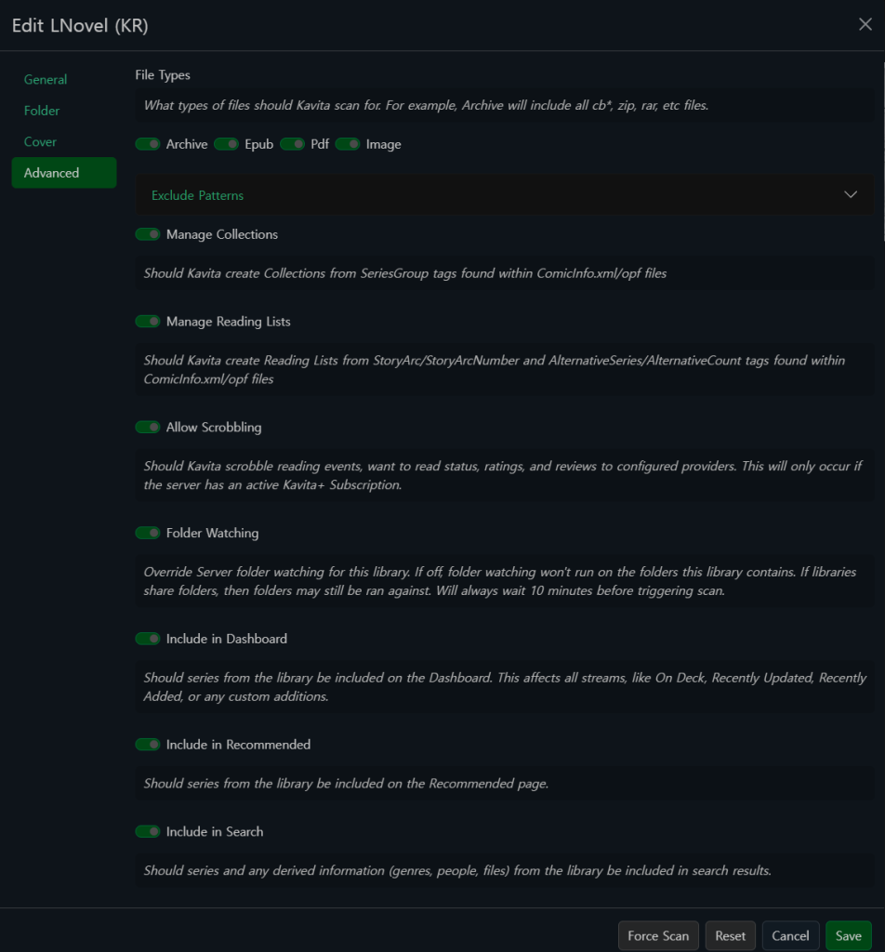The width and height of the screenshot is (885, 952).
Task: Toggle Include in Dashboard switch
Action: click(148, 639)
